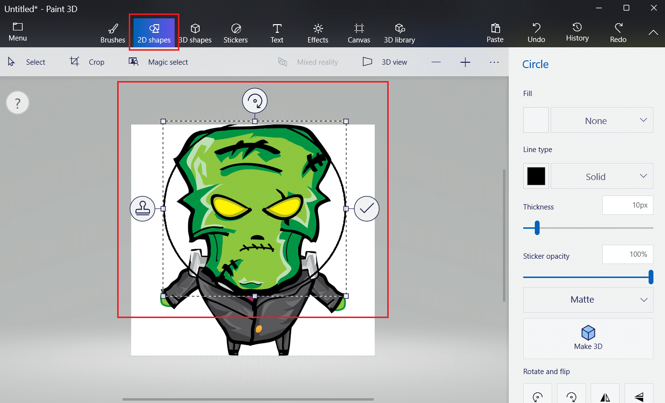Click the black Line type color swatch
This screenshot has width=665, height=403.
click(536, 176)
